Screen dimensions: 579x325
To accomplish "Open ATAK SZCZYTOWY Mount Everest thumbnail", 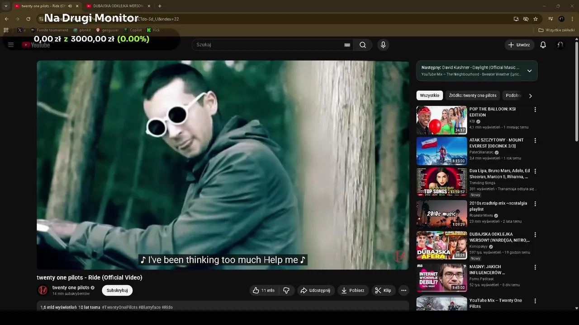I will 441,151.
